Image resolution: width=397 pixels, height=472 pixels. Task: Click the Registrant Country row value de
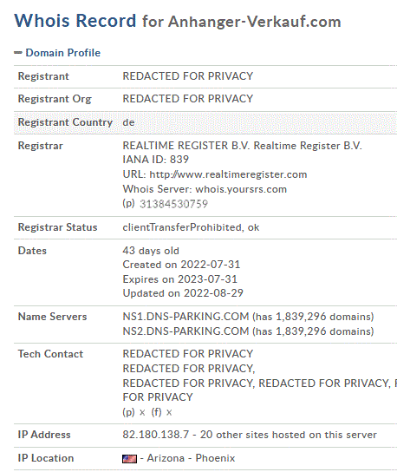click(x=128, y=122)
